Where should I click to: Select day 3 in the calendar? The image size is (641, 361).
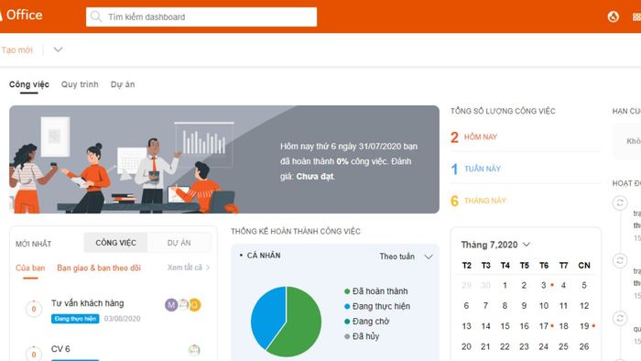(x=543, y=285)
